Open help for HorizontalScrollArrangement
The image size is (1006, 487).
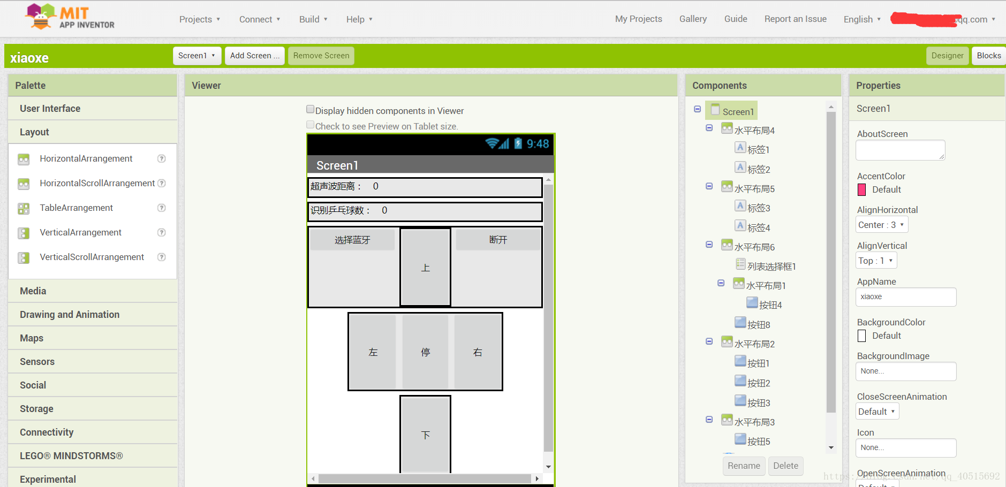(x=161, y=183)
